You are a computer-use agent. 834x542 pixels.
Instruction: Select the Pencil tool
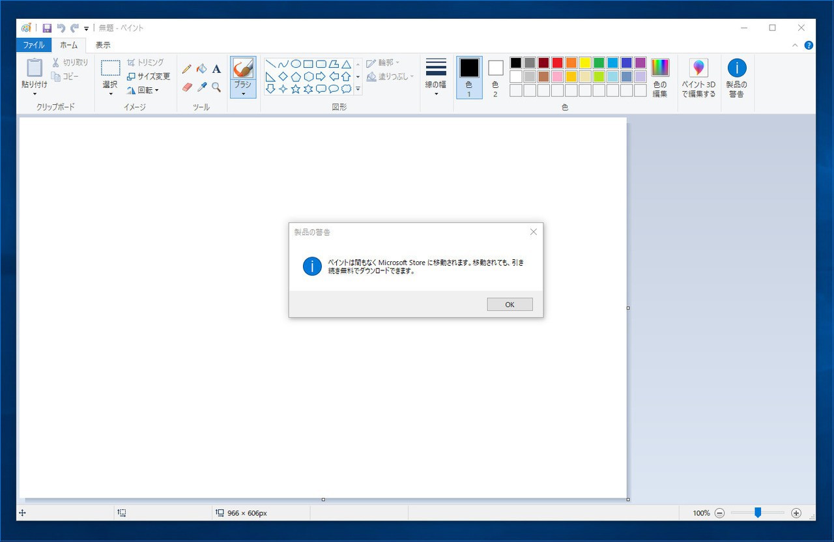[187, 68]
